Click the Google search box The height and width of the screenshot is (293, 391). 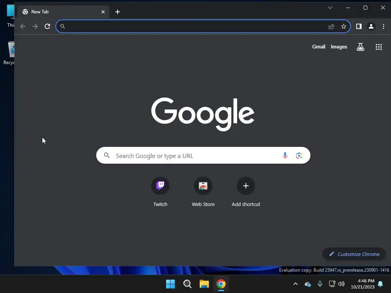tap(203, 156)
